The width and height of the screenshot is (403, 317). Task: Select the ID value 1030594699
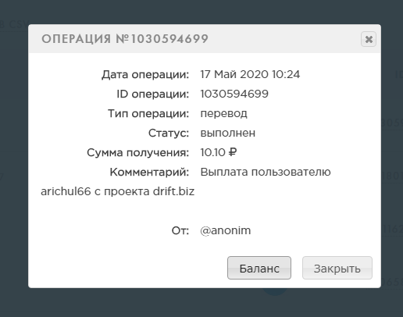(234, 94)
